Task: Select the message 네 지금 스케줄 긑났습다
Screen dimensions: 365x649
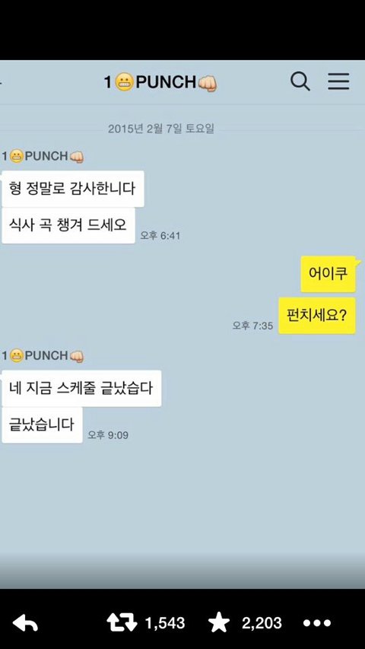Action: pyautogui.click(x=81, y=388)
